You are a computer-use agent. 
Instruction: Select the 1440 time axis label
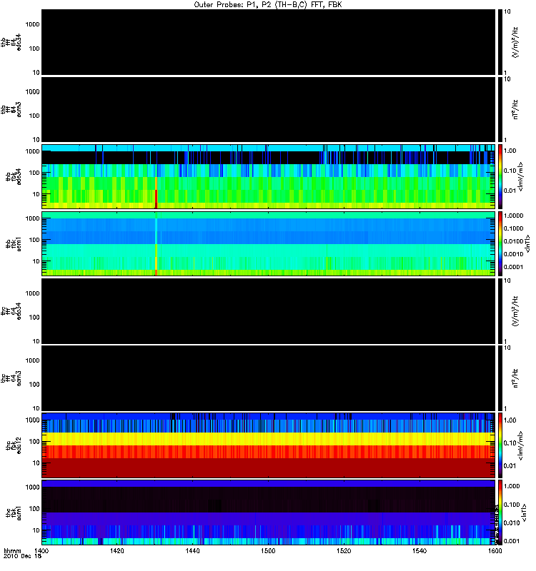[192, 551]
